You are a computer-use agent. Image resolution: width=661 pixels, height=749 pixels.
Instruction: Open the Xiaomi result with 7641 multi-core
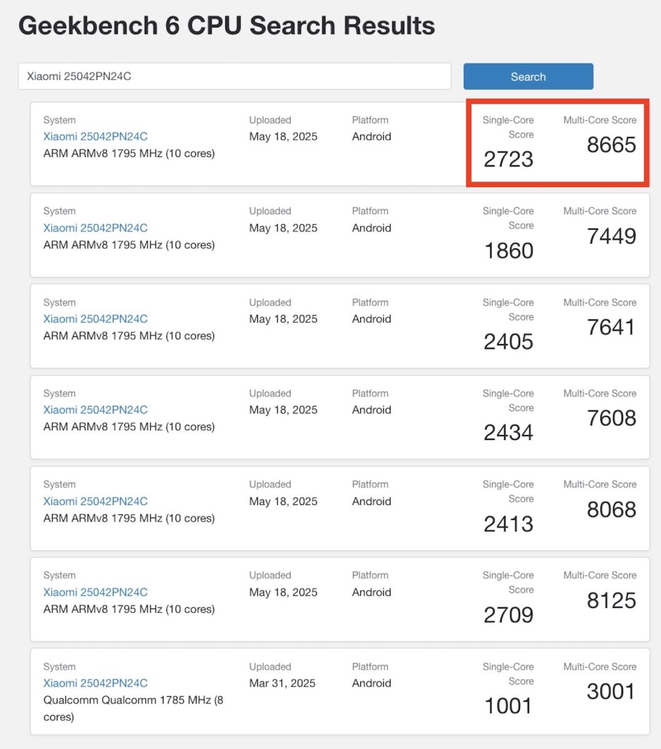click(95, 319)
